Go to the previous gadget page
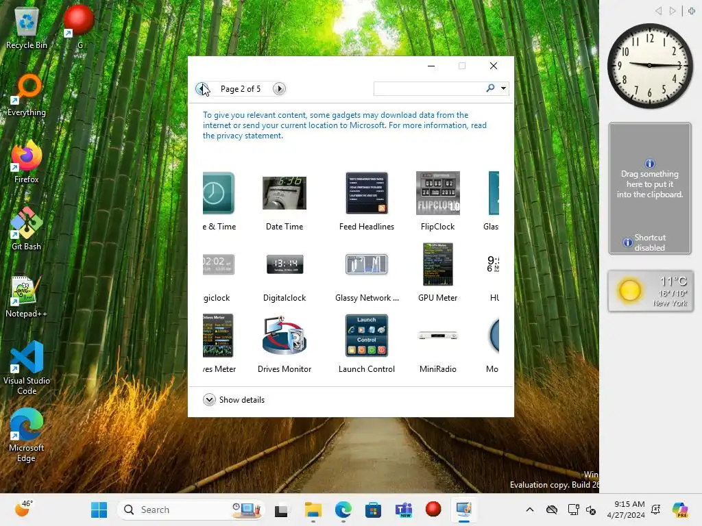The image size is (702, 526). [202, 88]
